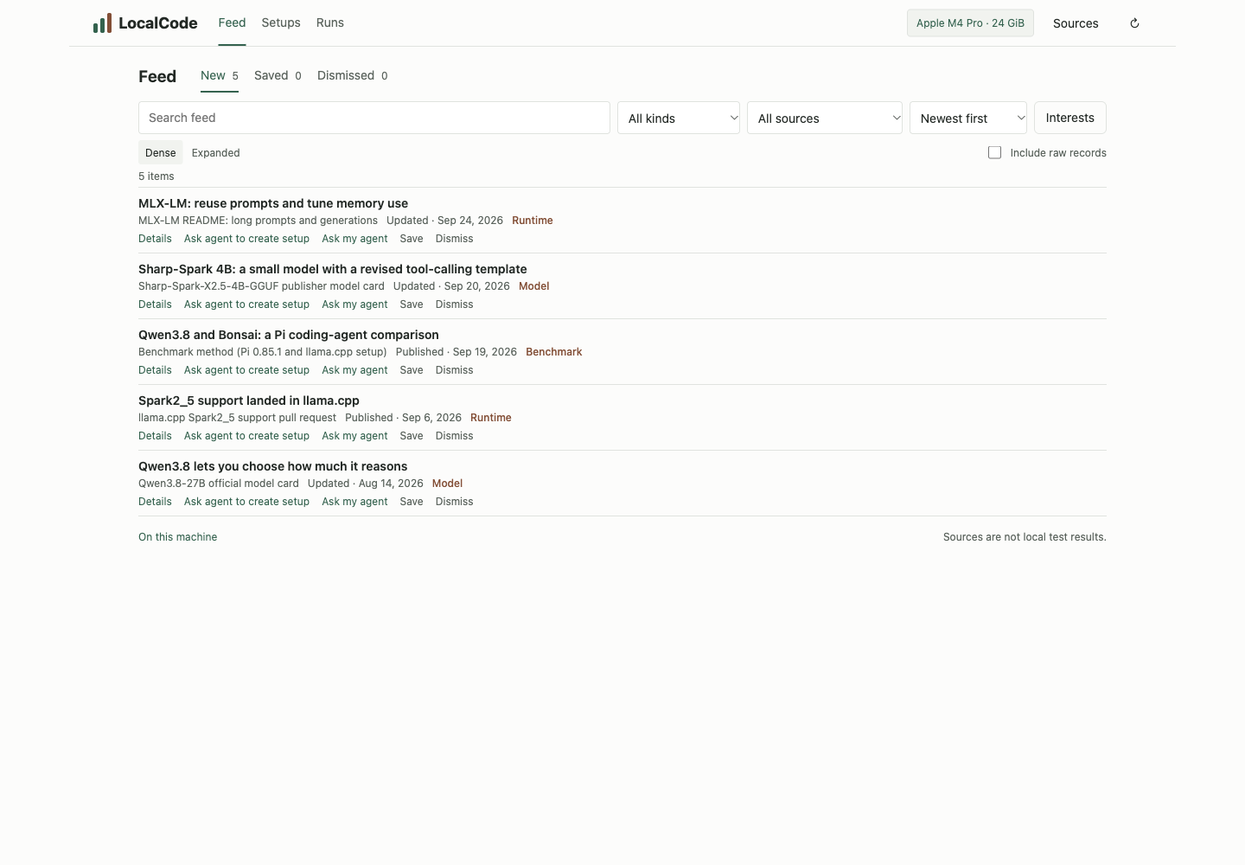This screenshot has width=1245, height=865.
Task: Select the Dismissed feed tab
Action: coord(353,76)
